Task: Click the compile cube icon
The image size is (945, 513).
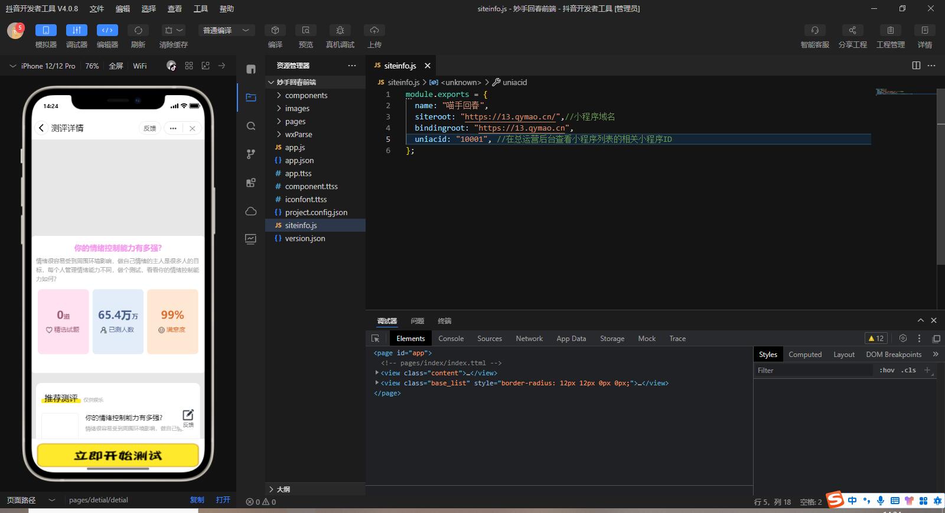Action: click(275, 30)
